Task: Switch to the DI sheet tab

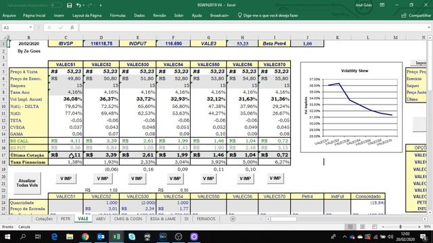Action: 187,219
